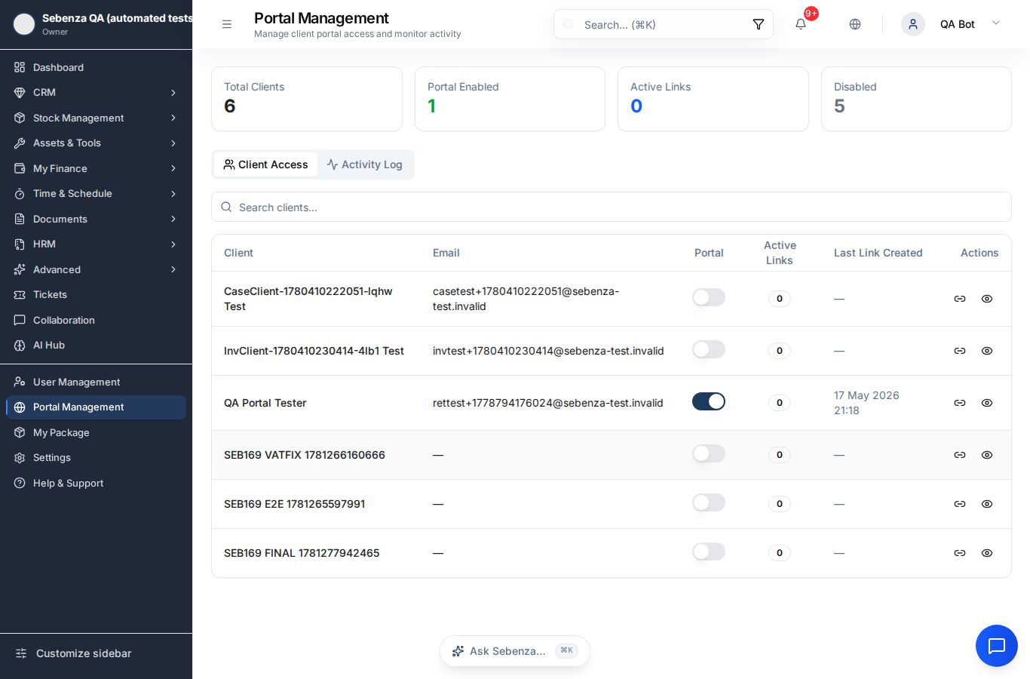This screenshot has height=679, width=1030.
Task: Click the Active Links card
Action: [x=713, y=99]
